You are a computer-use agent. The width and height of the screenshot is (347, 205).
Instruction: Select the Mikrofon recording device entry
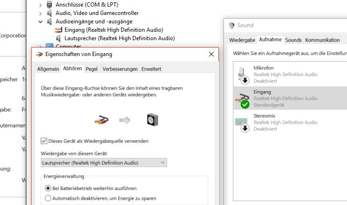pyautogui.click(x=290, y=74)
